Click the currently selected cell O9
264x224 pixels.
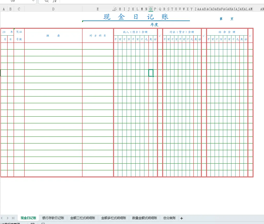click(151, 73)
